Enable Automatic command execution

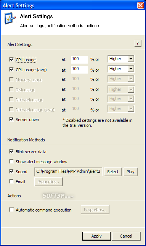pyautogui.click(x=11, y=210)
